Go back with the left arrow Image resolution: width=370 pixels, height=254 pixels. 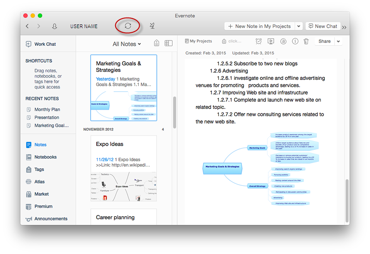tap(27, 26)
